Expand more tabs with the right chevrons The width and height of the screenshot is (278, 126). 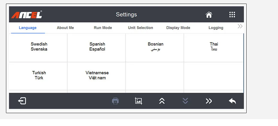tap(240, 26)
